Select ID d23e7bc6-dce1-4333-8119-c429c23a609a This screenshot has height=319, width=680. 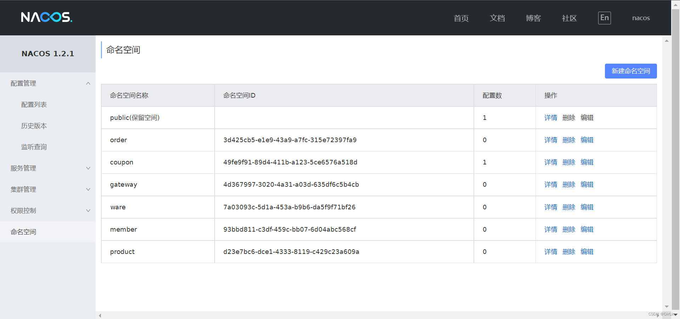pos(291,252)
